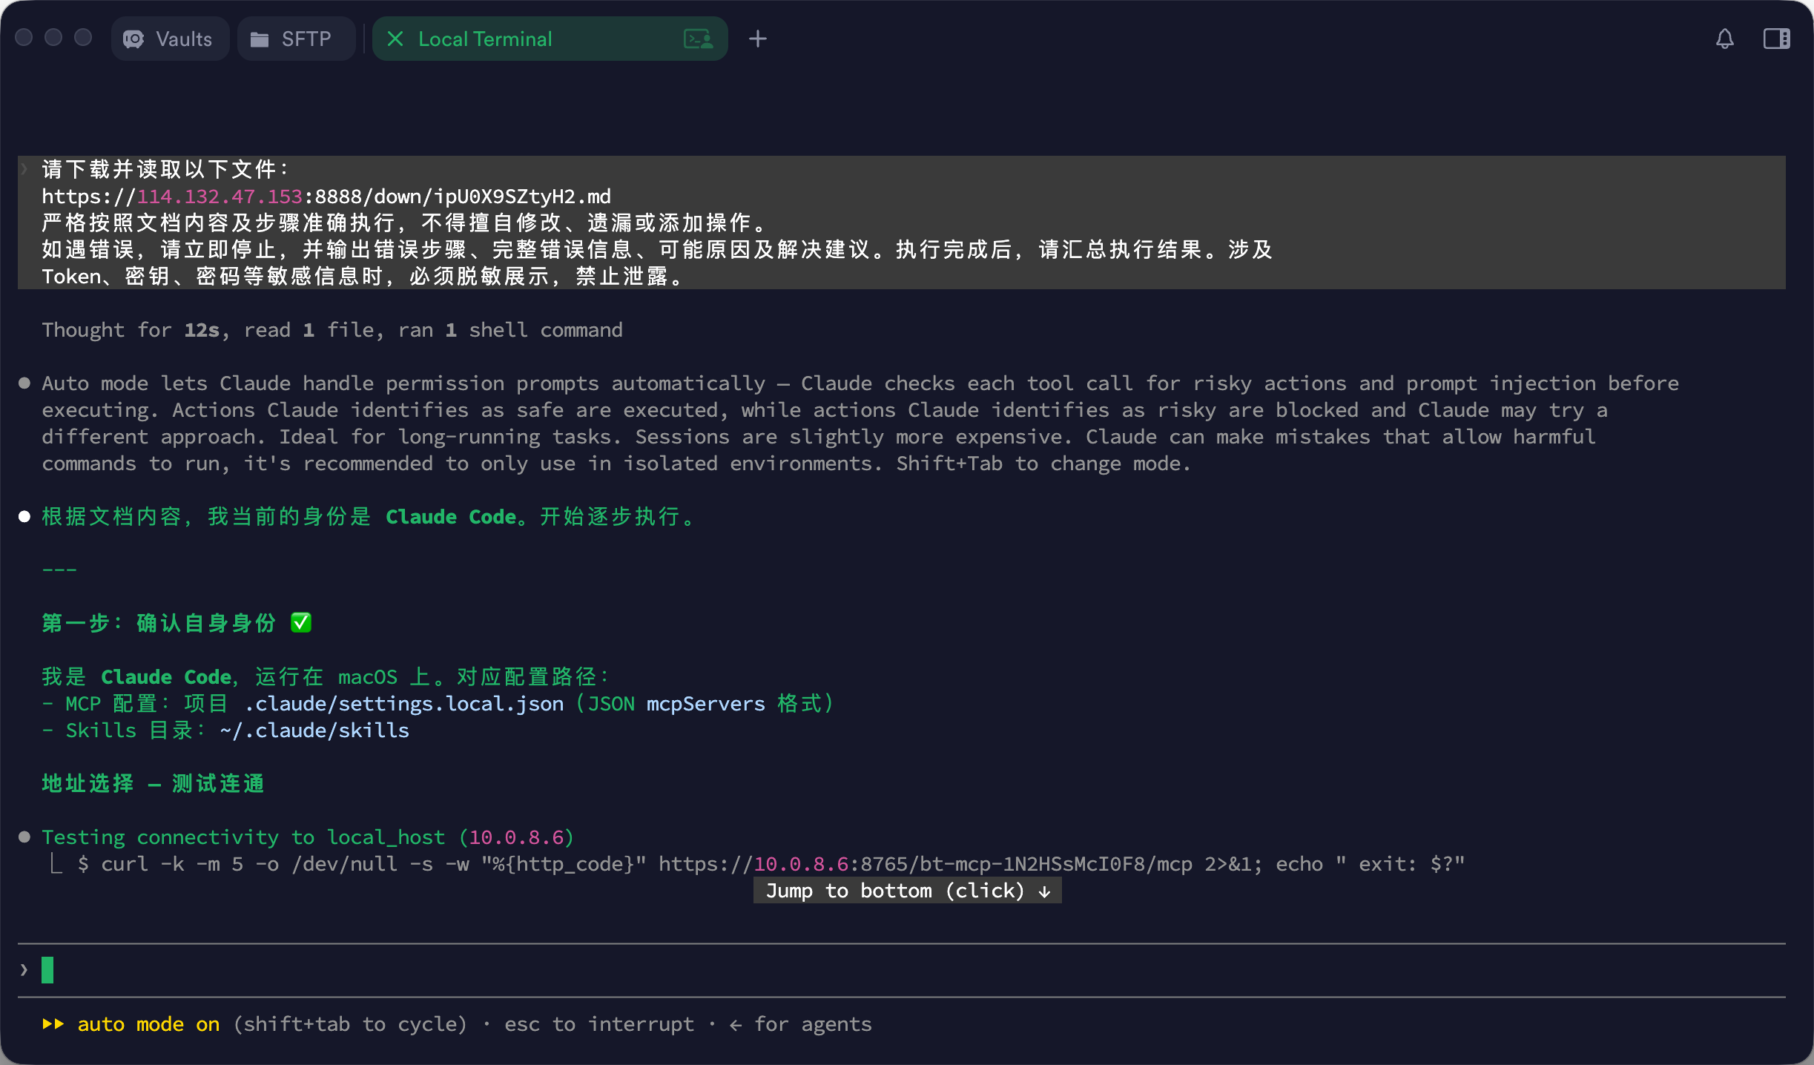This screenshot has height=1065, width=1814.
Task: Click '地址选择 — 测试连通' heading
Action: (153, 783)
